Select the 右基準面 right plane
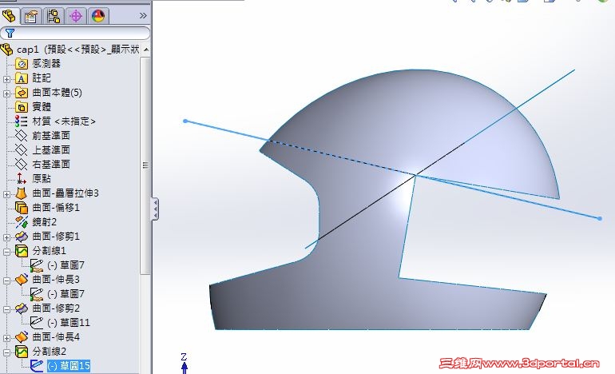This screenshot has width=615, height=374. [42, 164]
